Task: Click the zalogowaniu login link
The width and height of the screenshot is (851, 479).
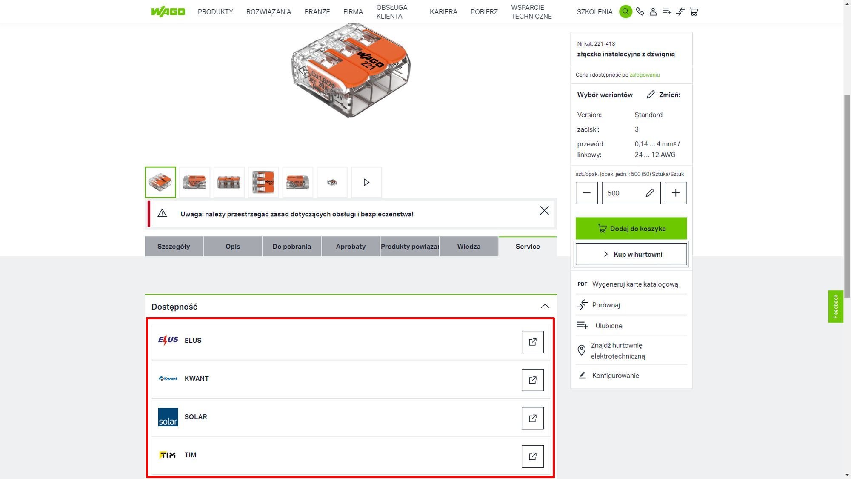Action: pos(645,75)
